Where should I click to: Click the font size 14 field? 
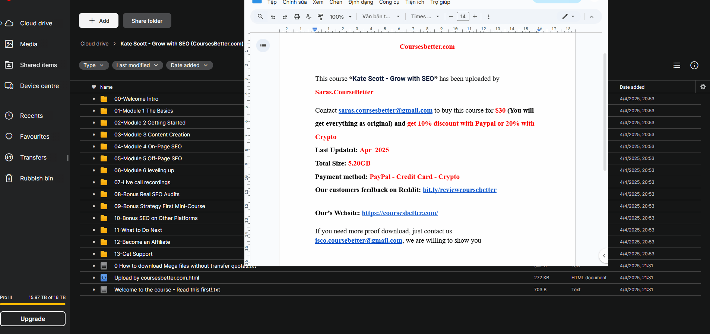pyautogui.click(x=463, y=16)
